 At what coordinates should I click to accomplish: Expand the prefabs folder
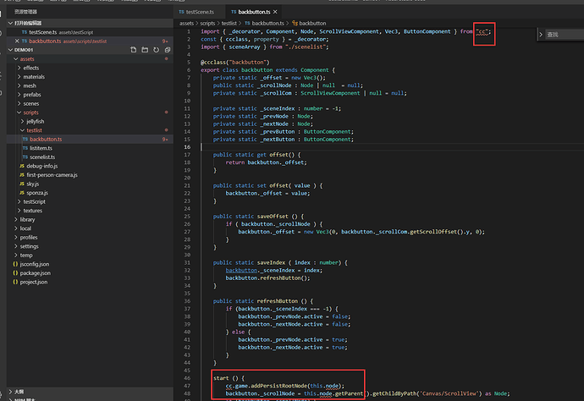(x=34, y=95)
